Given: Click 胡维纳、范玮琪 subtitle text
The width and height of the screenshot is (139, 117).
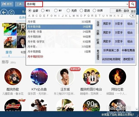Looking at the screenshot, I should [x=91, y=94].
